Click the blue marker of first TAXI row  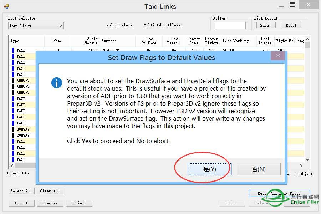[13, 51]
